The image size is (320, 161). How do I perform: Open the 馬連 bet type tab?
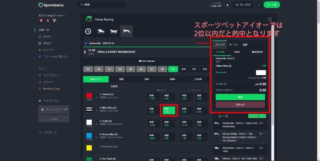(121, 79)
